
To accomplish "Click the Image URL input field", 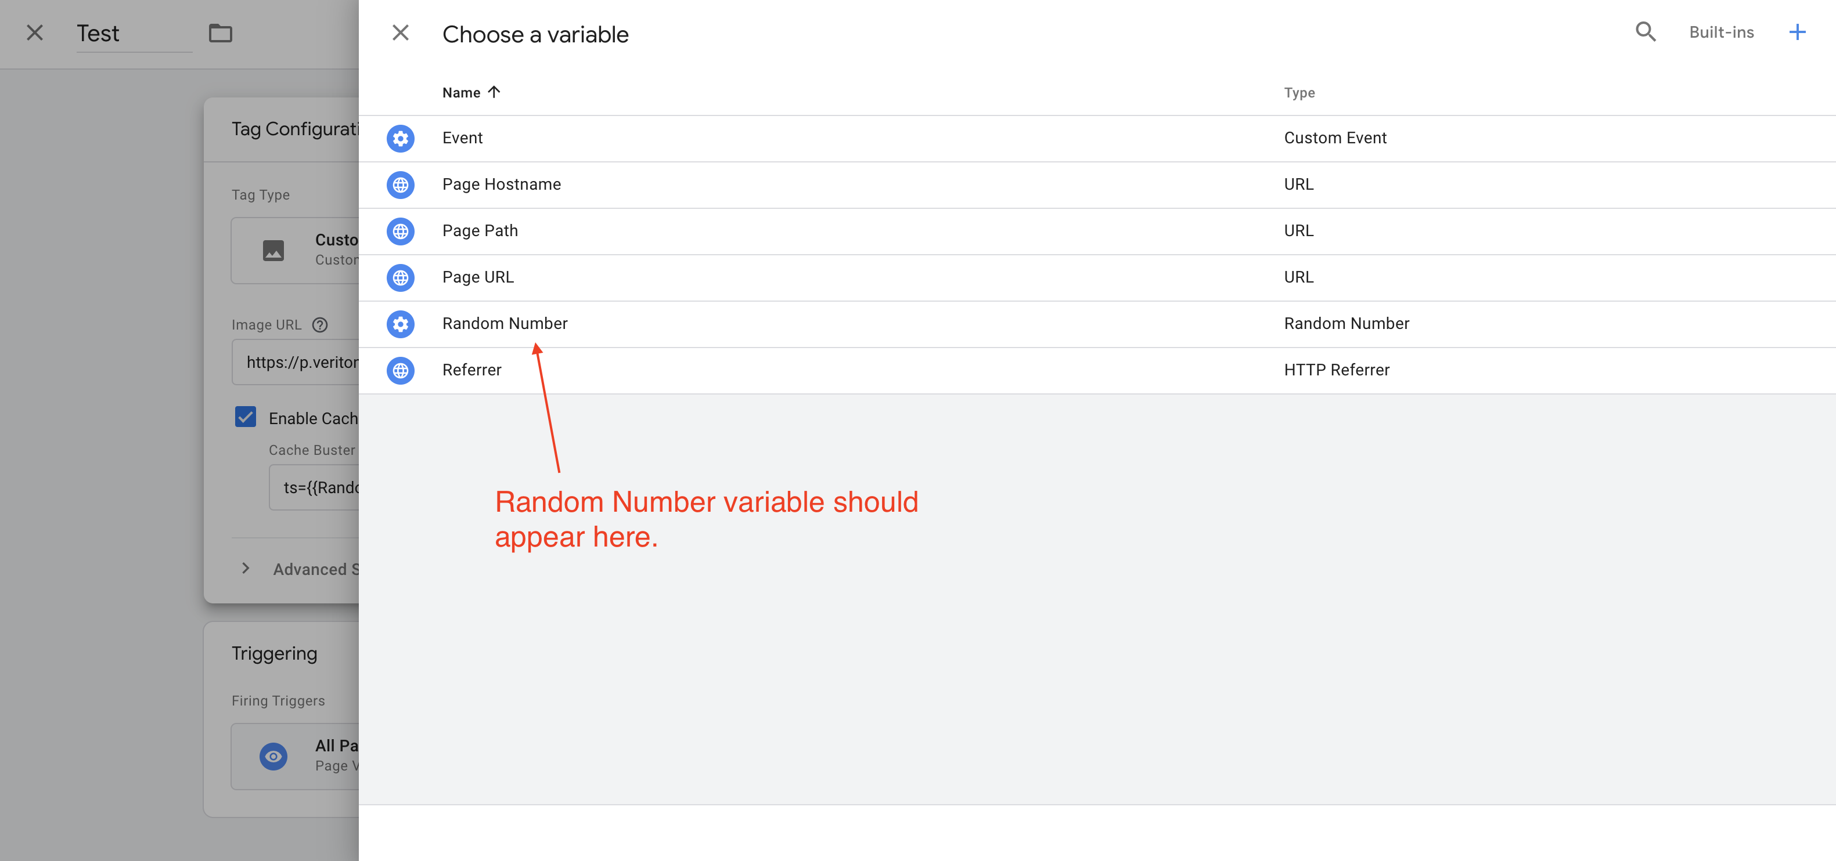I will (x=300, y=363).
